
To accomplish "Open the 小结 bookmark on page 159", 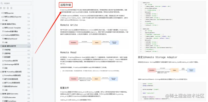I will pyautogui.click(x=6, y=42).
